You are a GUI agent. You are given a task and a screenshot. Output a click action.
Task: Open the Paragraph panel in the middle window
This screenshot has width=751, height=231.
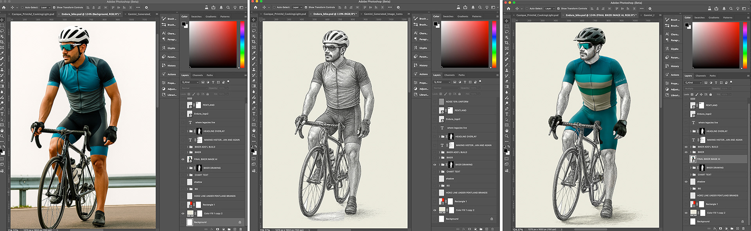tap(421, 39)
